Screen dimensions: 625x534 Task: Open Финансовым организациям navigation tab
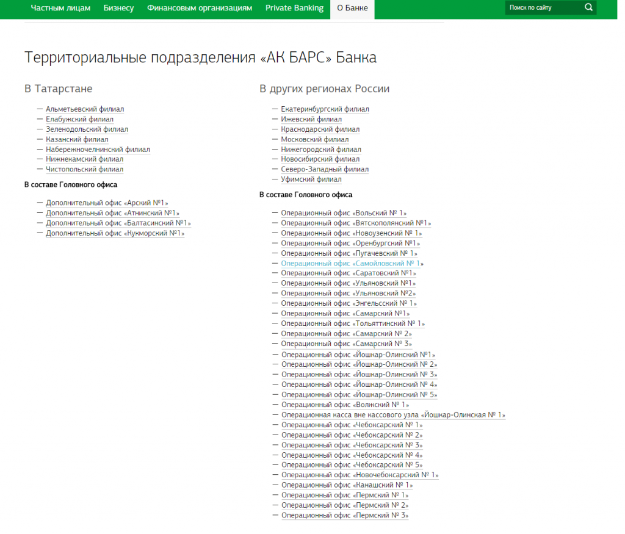200,8
